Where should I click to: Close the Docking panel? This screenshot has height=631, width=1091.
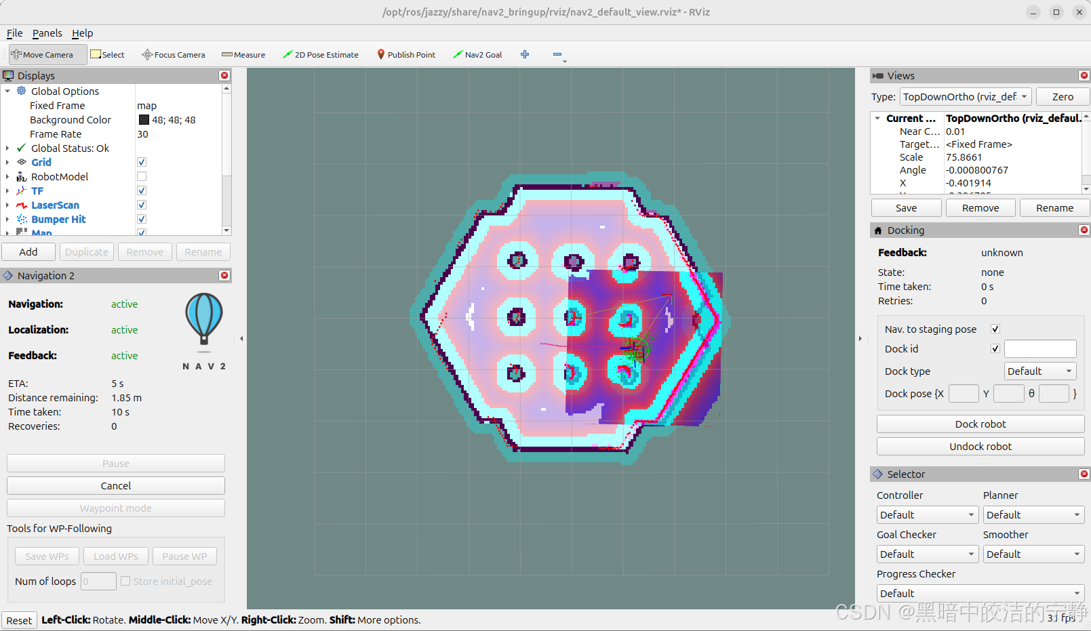click(1084, 230)
